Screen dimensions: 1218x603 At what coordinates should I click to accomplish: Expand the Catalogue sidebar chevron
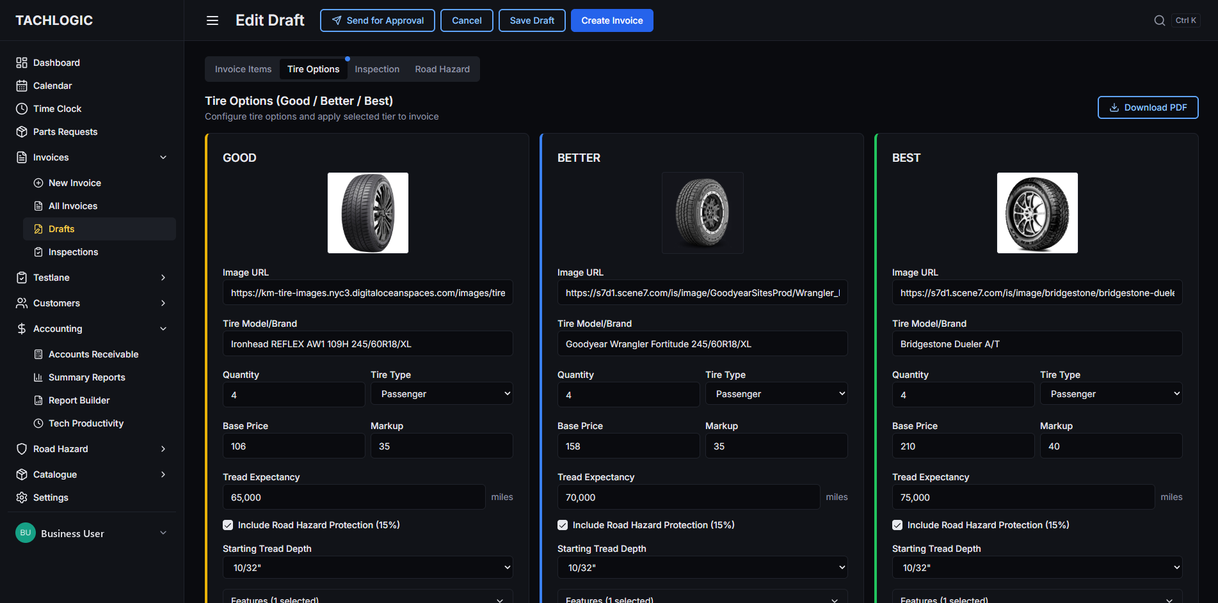pos(163,474)
